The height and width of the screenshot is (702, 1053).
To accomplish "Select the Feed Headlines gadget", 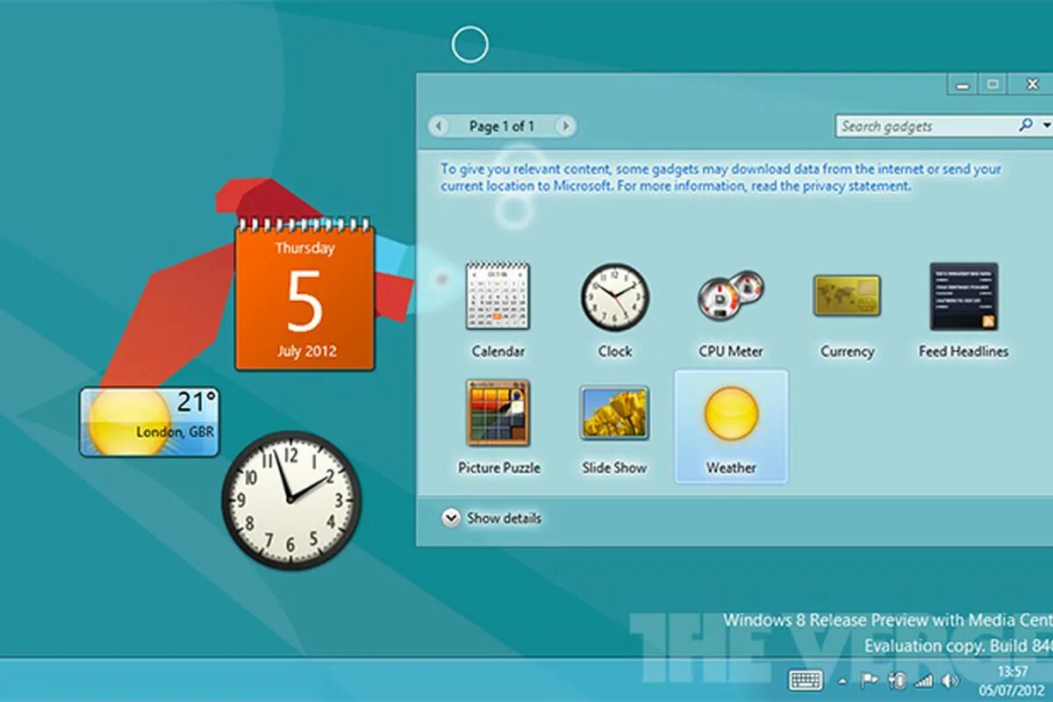I will pos(963,297).
